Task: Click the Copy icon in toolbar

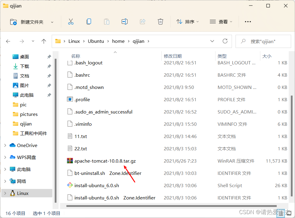Action: (89, 22)
